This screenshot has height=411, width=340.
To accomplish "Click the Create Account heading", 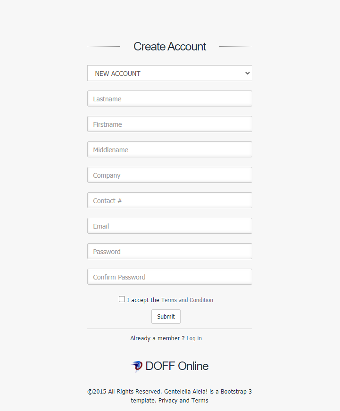I will (170, 47).
